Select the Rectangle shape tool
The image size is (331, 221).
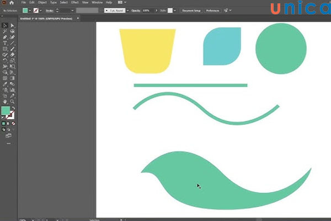coord(4,49)
